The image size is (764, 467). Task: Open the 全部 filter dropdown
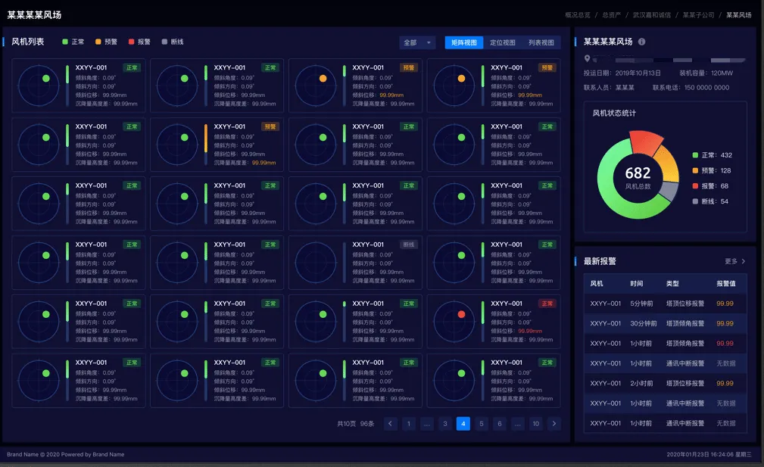pos(417,43)
